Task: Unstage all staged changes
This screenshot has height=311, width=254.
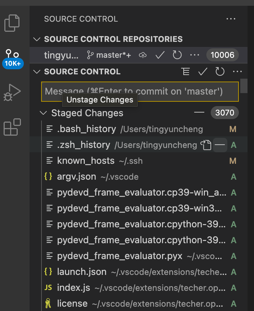Action: tap(199, 113)
